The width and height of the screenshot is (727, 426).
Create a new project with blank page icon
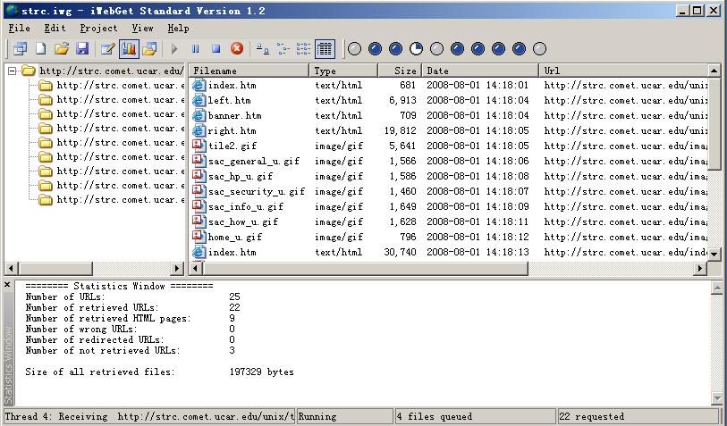[x=41, y=48]
